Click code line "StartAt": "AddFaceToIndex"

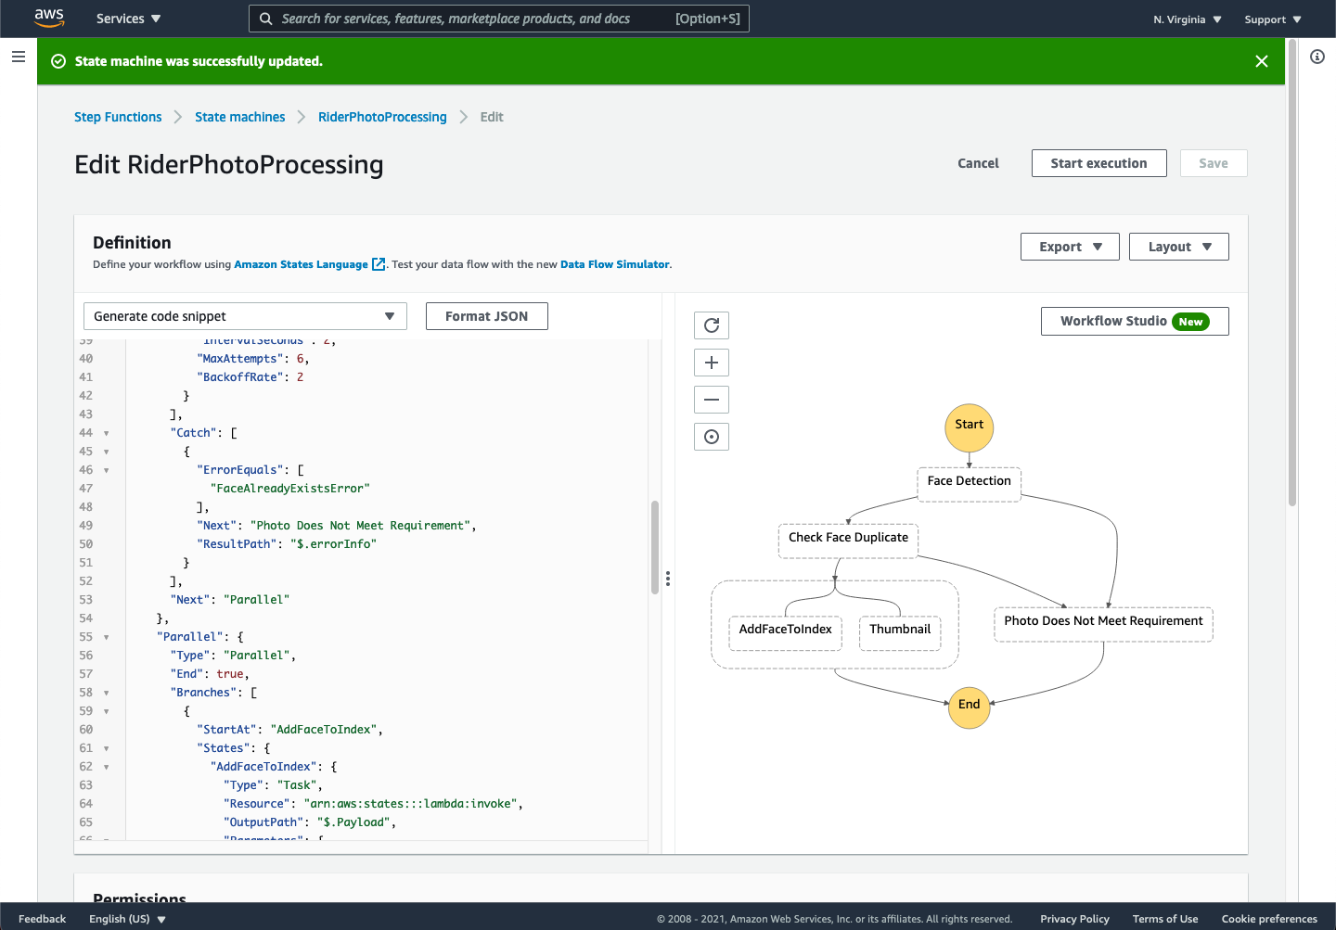[x=289, y=730]
